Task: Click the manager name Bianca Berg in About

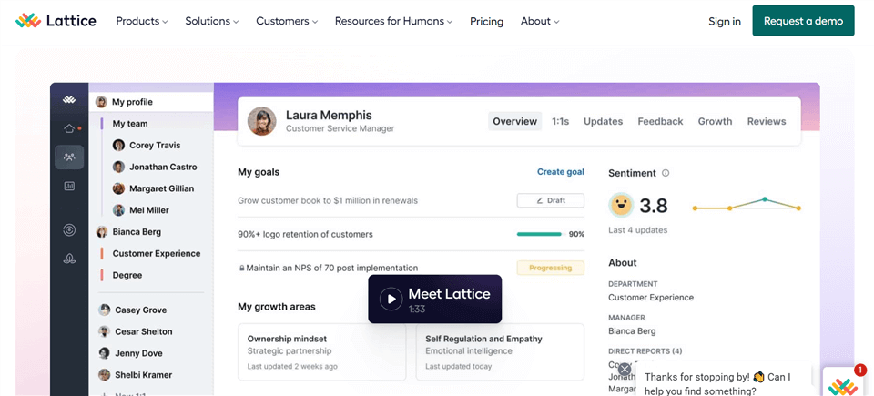Action: (632, 331)
